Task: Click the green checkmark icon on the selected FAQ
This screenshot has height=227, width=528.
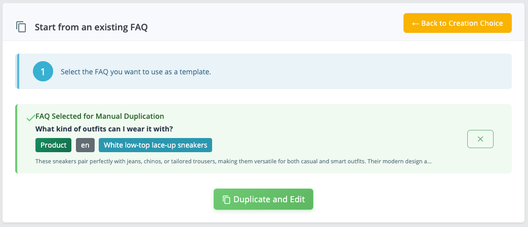Action: click(x=30, y=118)
